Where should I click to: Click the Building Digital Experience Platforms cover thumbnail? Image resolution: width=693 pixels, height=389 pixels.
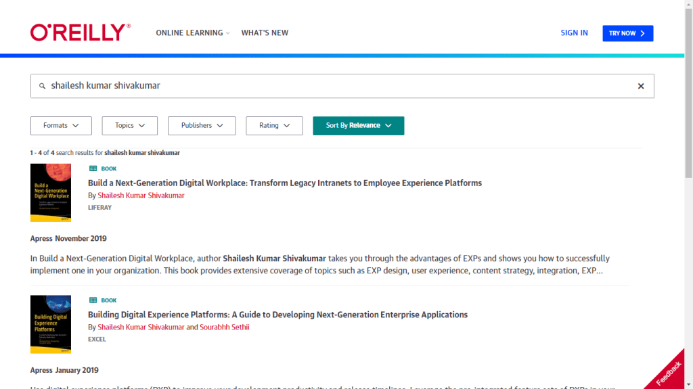(x=51, y=324)
